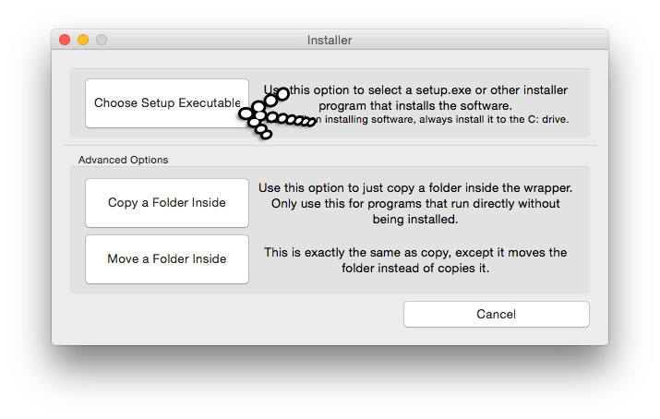The height and width of the screenshot is (419, 660).
Task: Select the Copy a Folder Inside option
Action: (167, 203)
